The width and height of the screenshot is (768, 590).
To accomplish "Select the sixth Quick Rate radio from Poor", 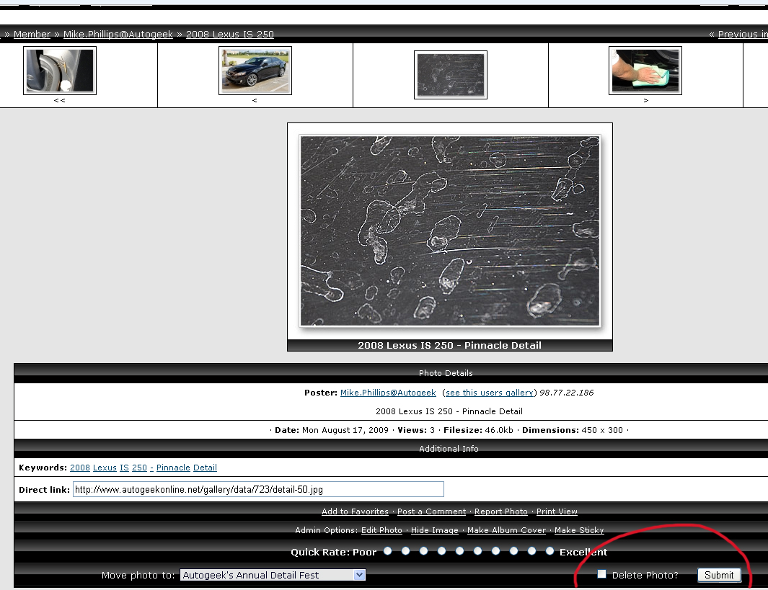I will click(477, 551).
